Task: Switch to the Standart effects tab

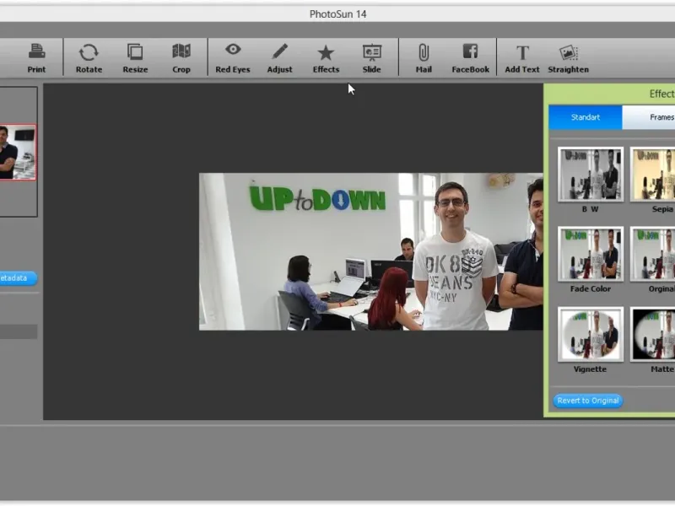Action: point(586,117)
